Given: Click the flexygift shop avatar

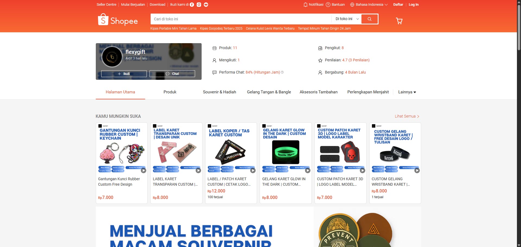Looking at the screenshot, I should (112, 57).
